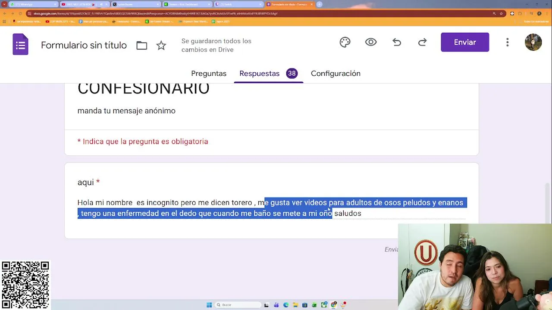Mute the YouTube tab's speaker icon

click(x=101, y=4)
